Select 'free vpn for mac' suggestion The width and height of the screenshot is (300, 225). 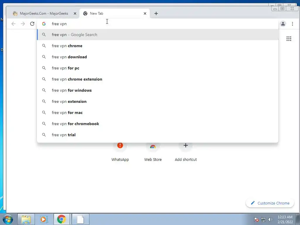tap(157, 112)
